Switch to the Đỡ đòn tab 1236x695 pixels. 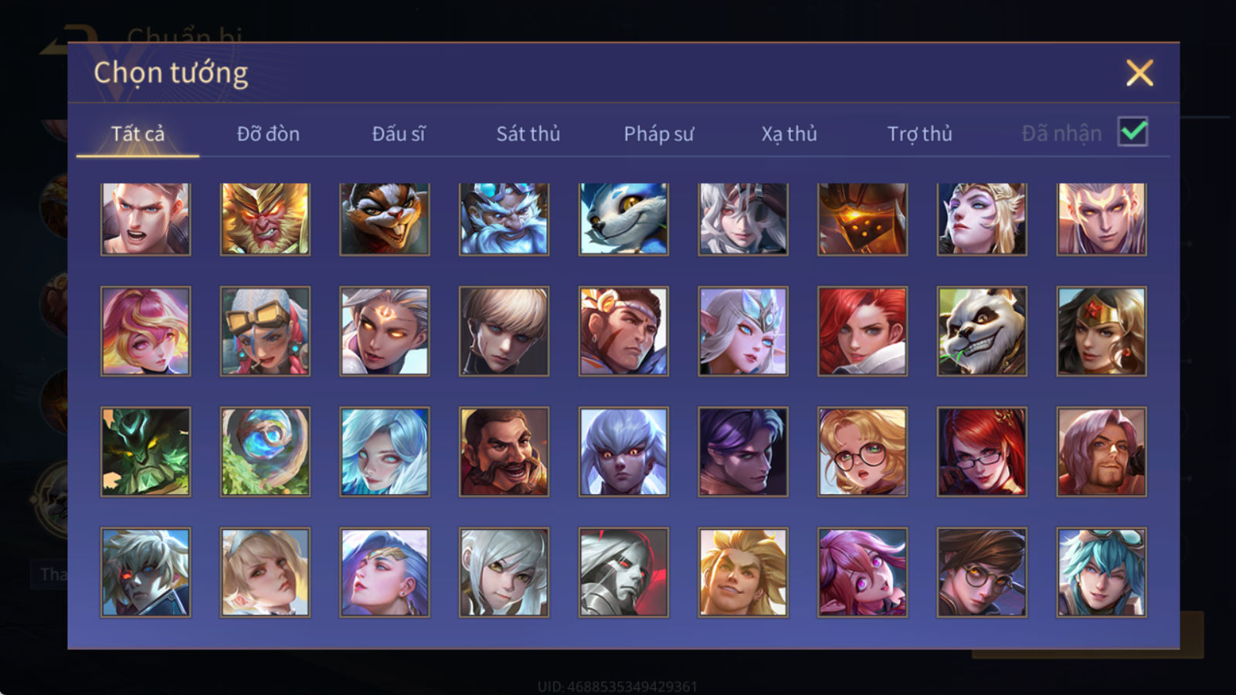pos(268,134)
